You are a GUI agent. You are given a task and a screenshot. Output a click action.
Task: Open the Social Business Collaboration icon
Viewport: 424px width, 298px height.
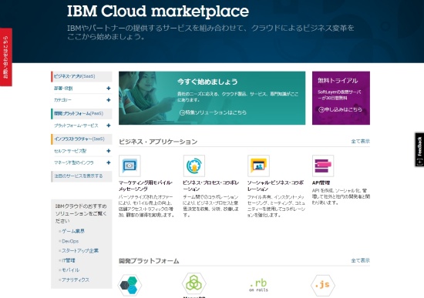[258, 166]
